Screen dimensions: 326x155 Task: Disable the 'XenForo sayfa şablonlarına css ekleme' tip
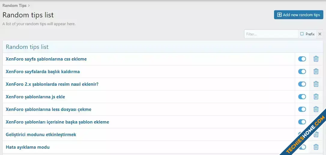(x=302, y=59)
